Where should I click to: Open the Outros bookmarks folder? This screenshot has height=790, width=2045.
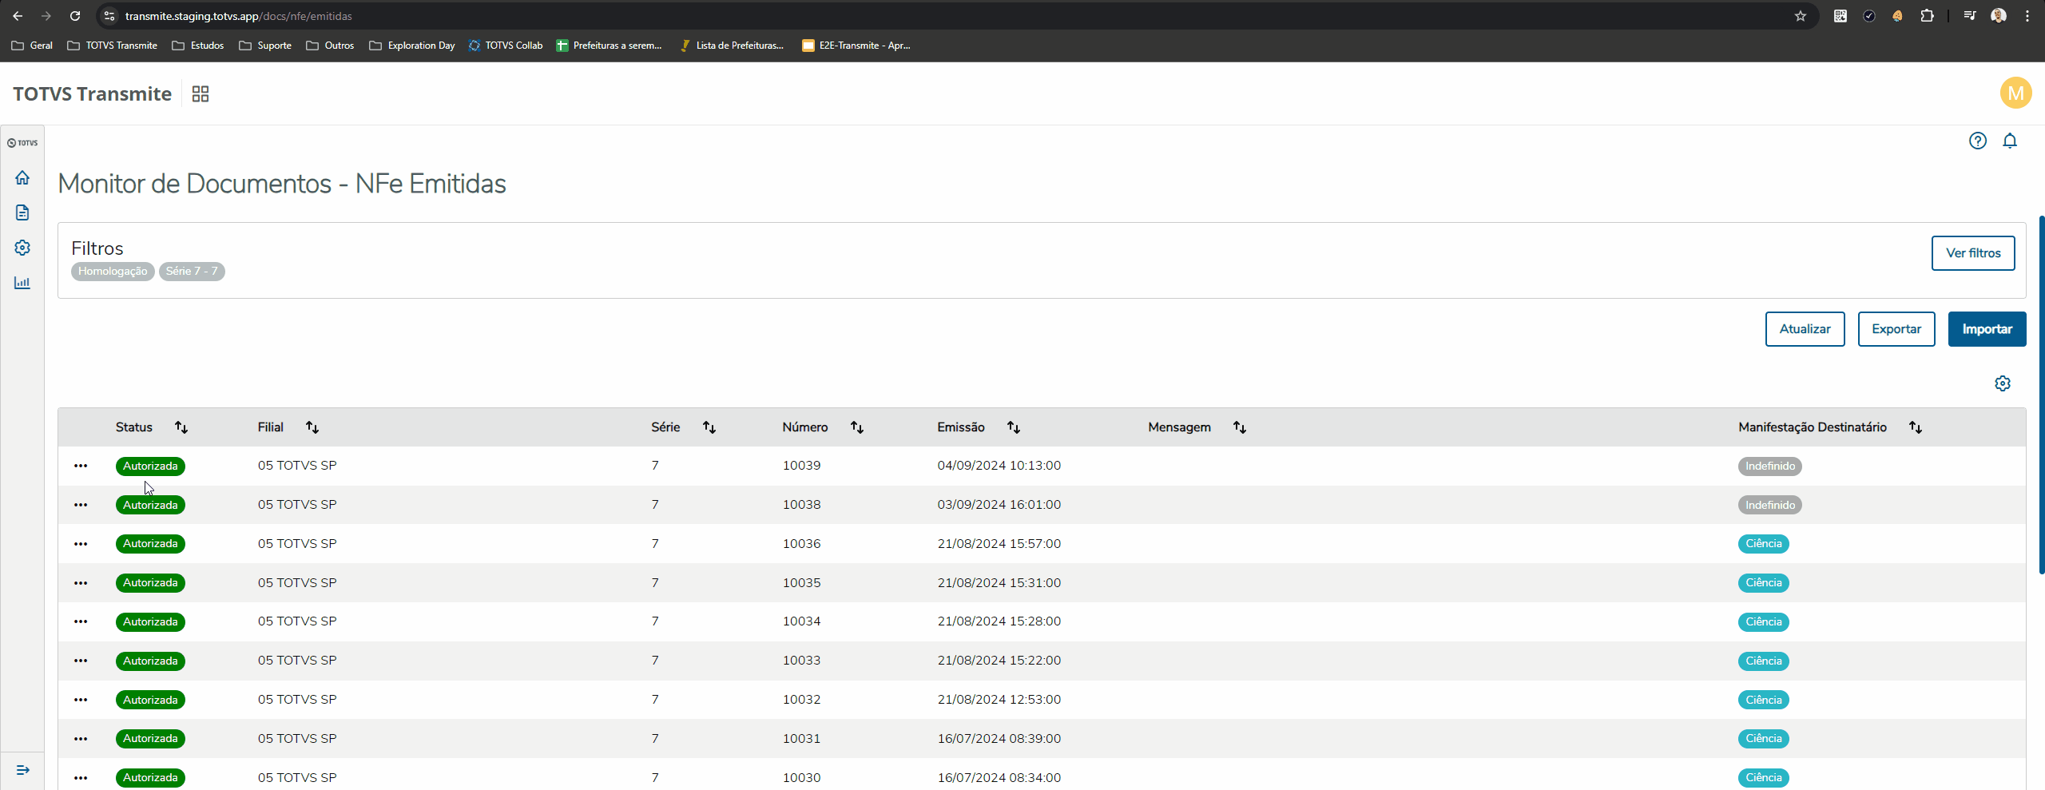pyautogui.click(x=330, y=46)
